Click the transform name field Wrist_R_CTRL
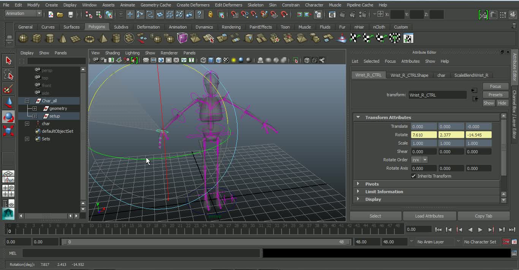This screenshot has width=519, height=270. point(437,95)
